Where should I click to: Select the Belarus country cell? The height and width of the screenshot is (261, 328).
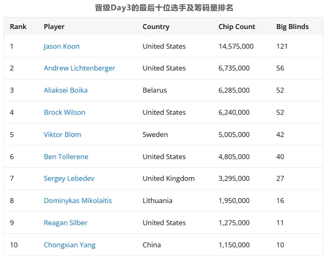(x=155, y=90)
